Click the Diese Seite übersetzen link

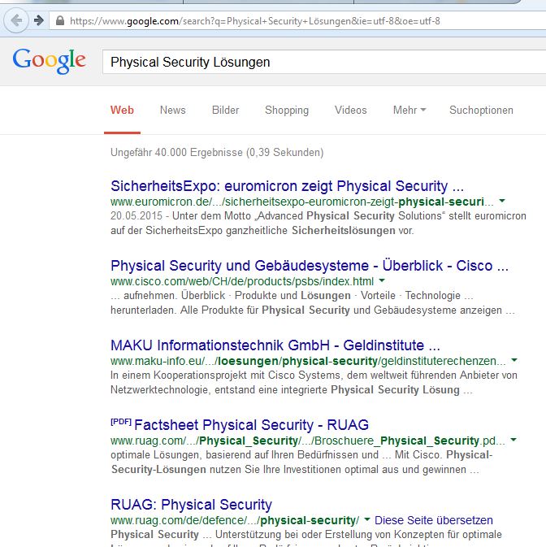click(434, 520)
